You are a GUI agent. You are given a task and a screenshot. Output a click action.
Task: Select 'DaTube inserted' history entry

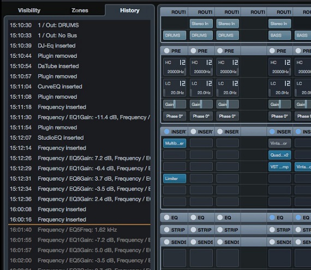[79, 66]
